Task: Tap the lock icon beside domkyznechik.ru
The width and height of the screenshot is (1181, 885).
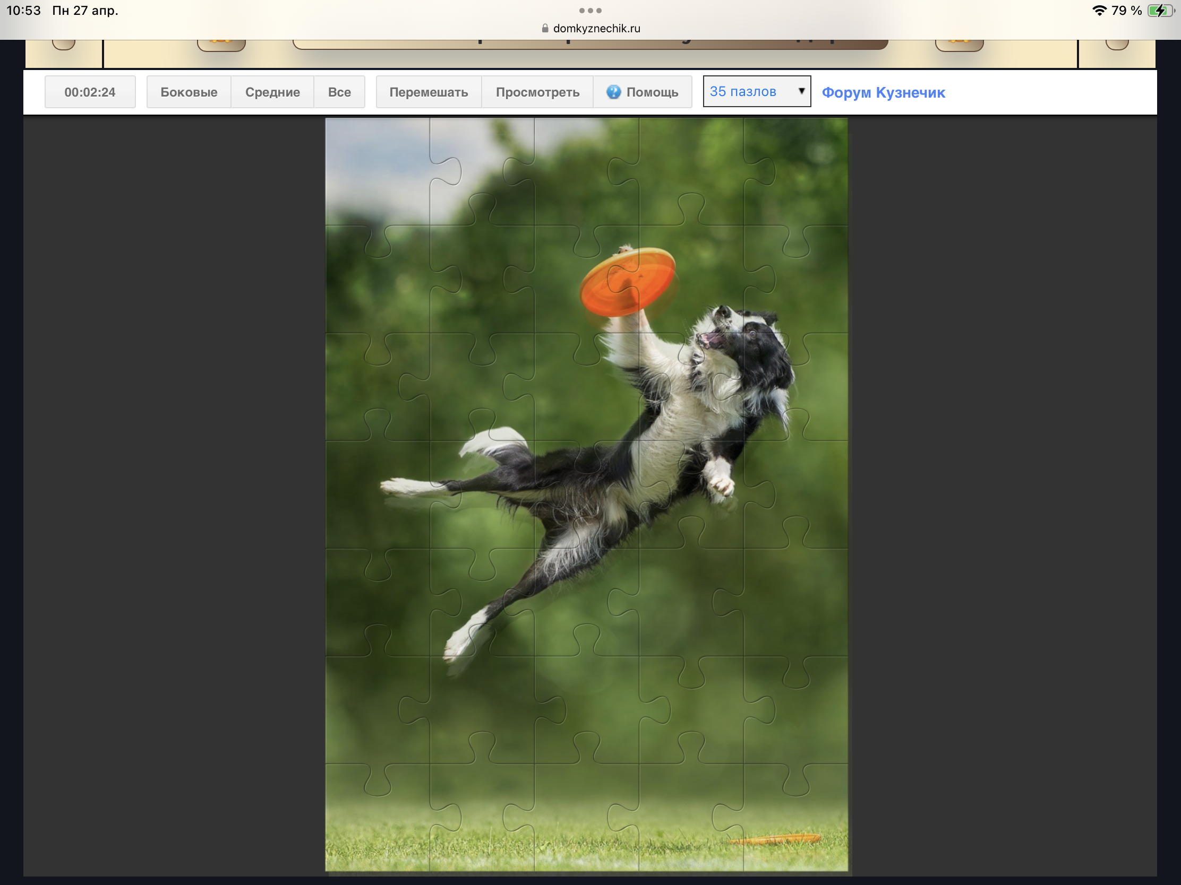Action: point(545,29)
